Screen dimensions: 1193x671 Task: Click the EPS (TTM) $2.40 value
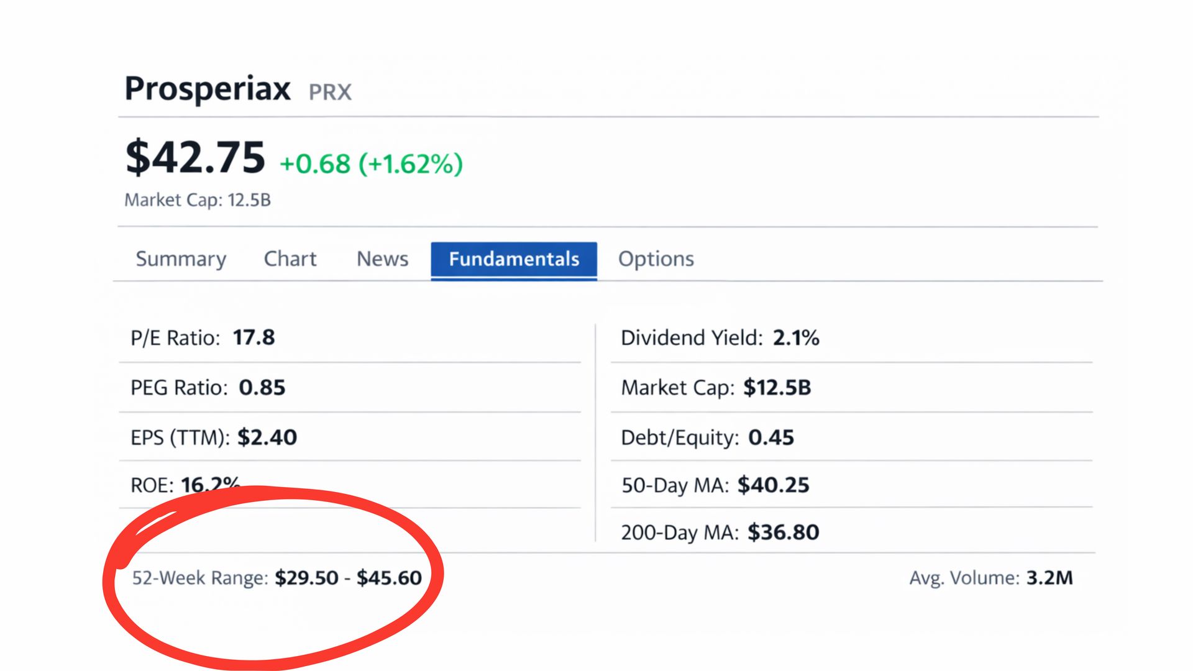tap(267, 437)
